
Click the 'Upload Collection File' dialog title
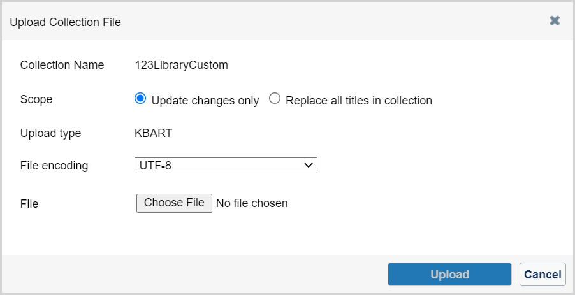[x=65, y=22]
